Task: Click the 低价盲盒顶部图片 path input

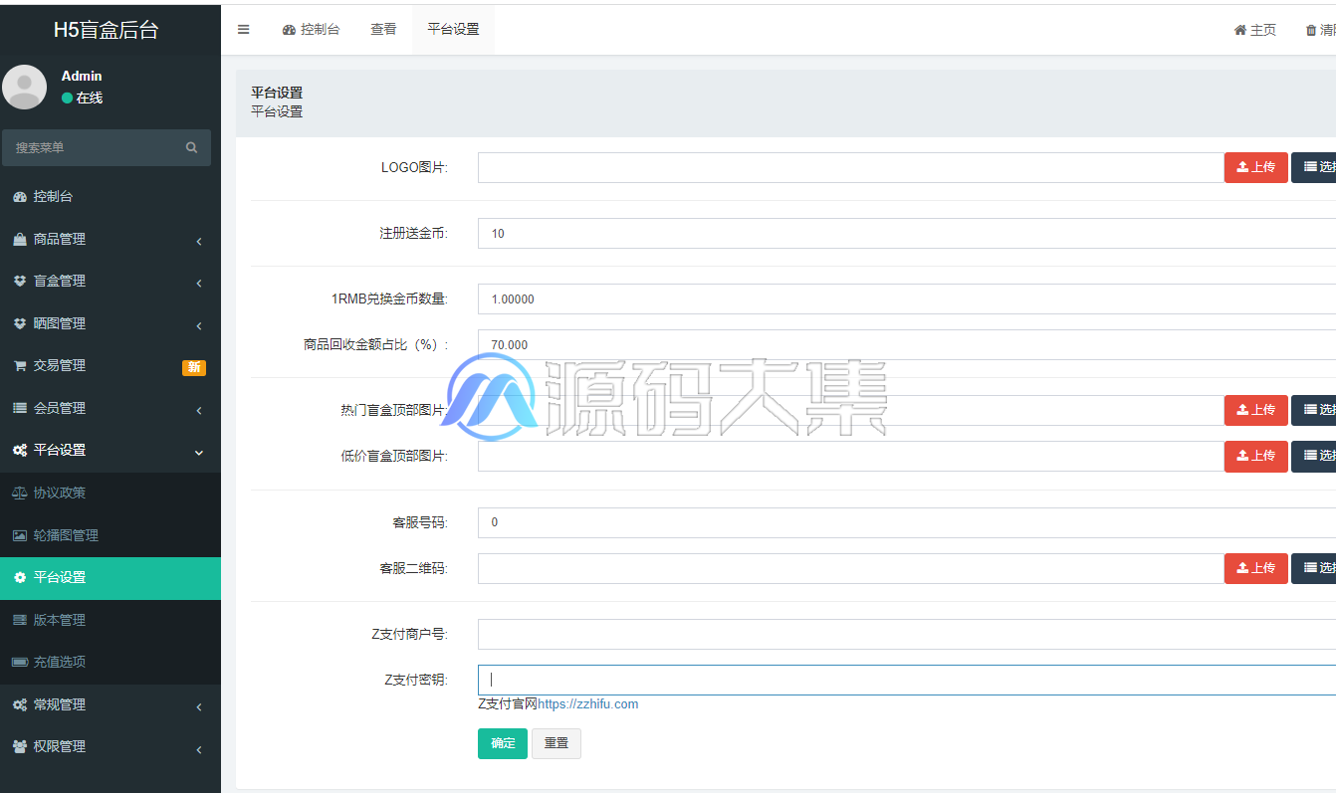Action: [850, 456]
